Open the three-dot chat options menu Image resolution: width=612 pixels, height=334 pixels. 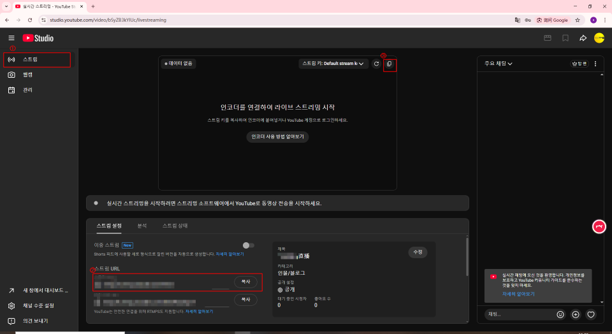click(595, 64)
